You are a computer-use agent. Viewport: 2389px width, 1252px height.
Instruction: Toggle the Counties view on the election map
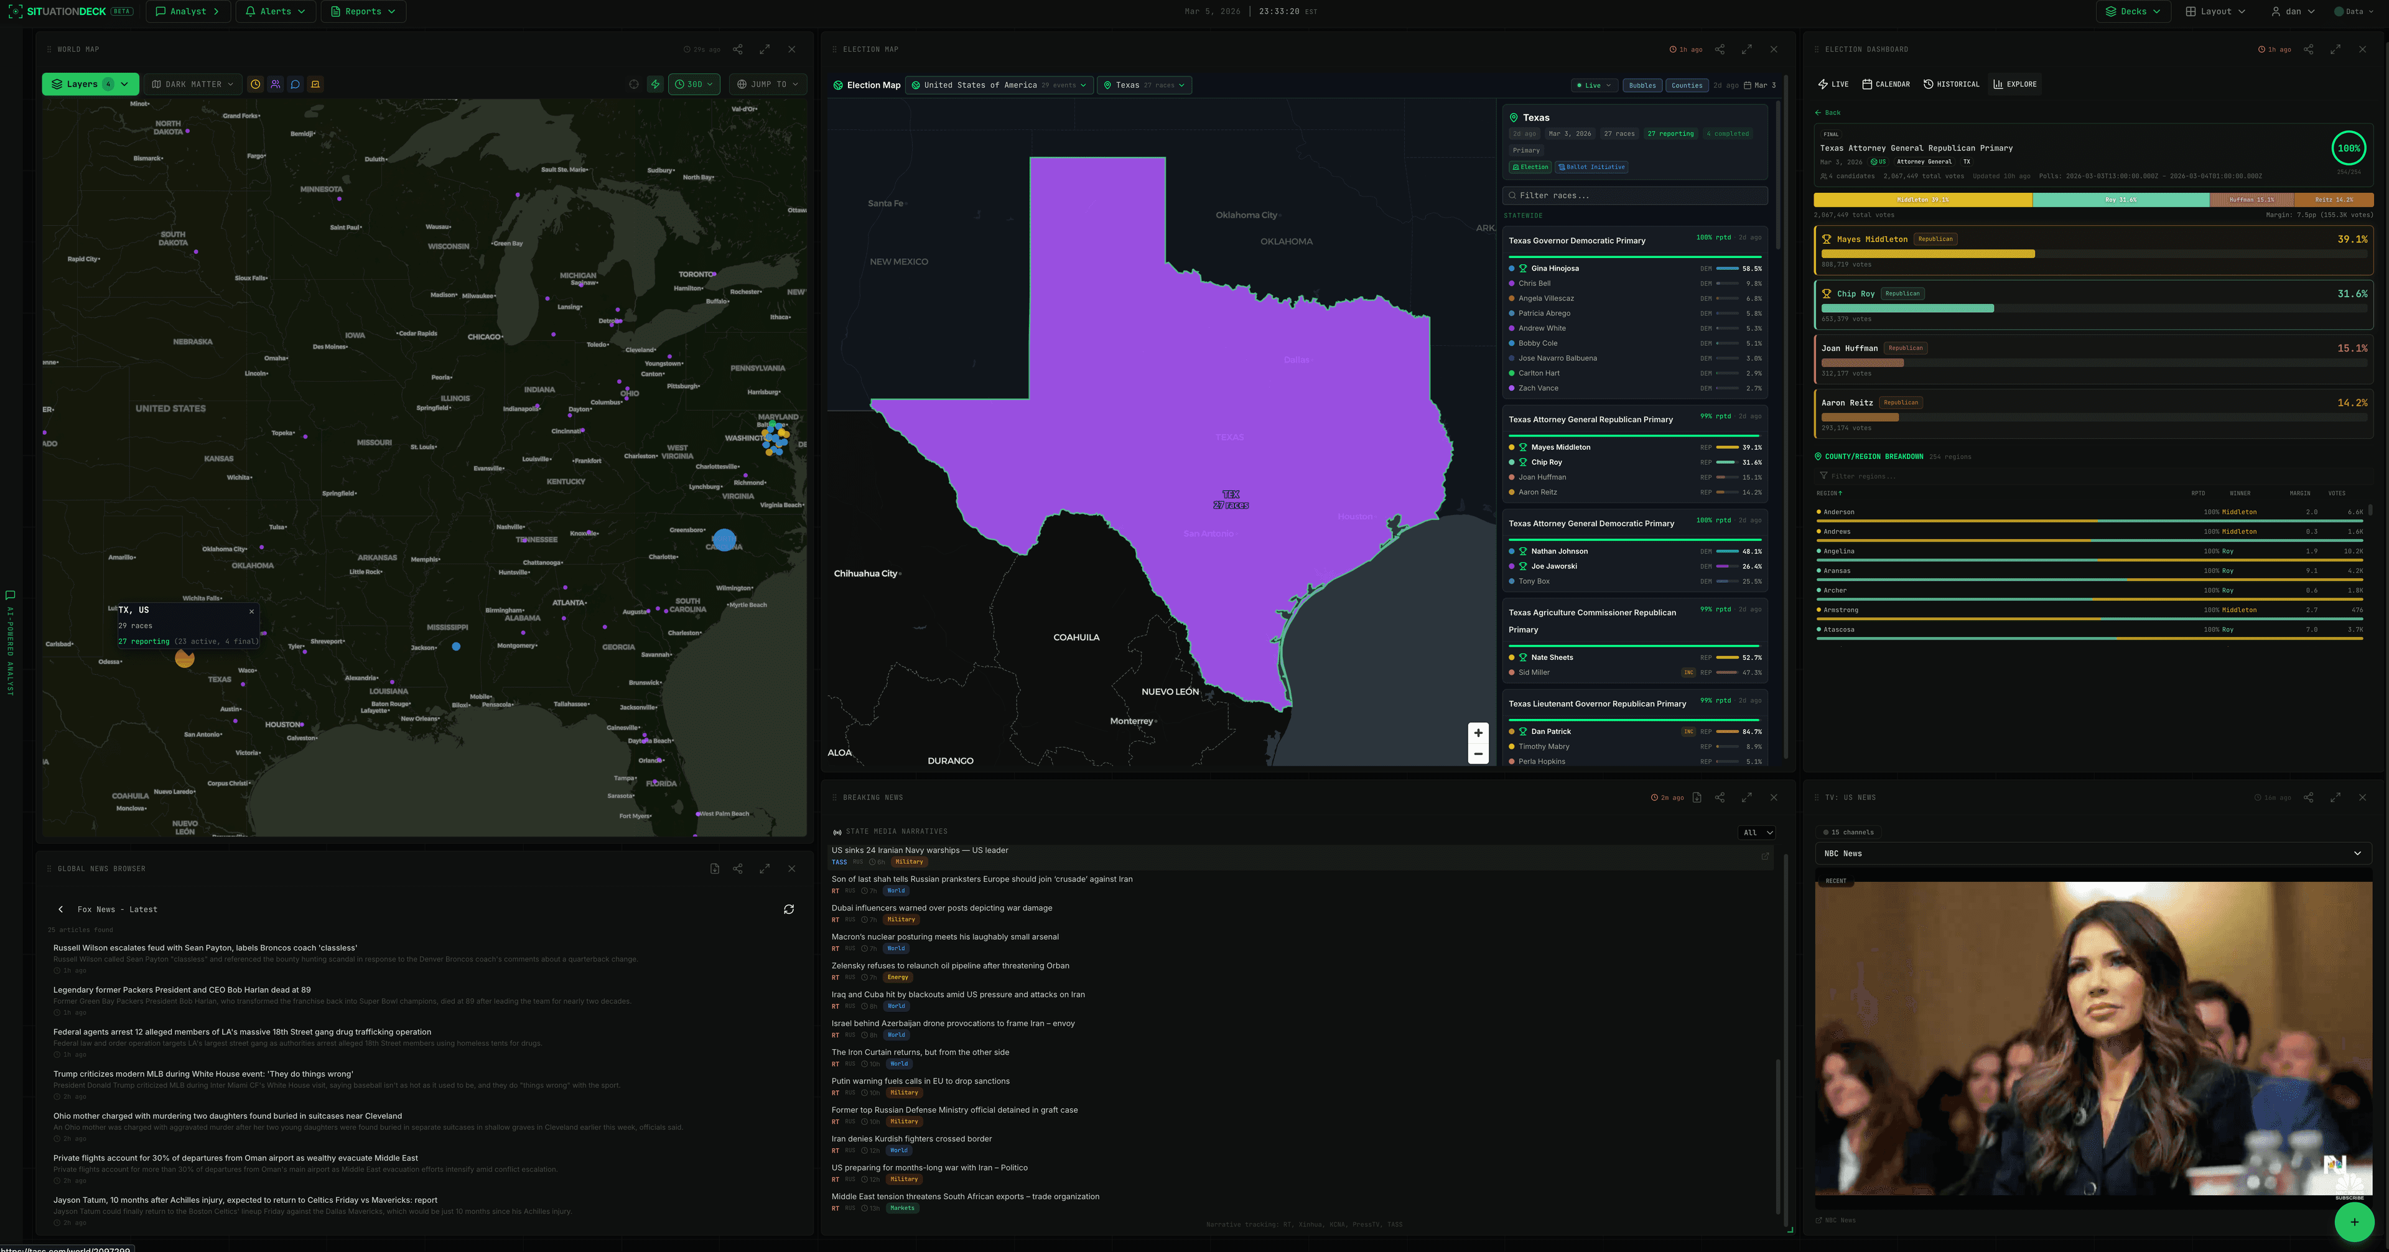click(1686, 85)
